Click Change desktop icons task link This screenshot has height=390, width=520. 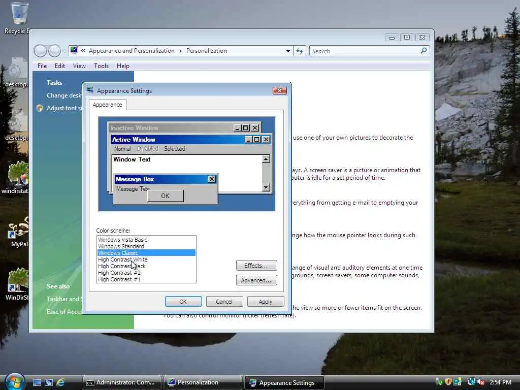click(64, 95)
